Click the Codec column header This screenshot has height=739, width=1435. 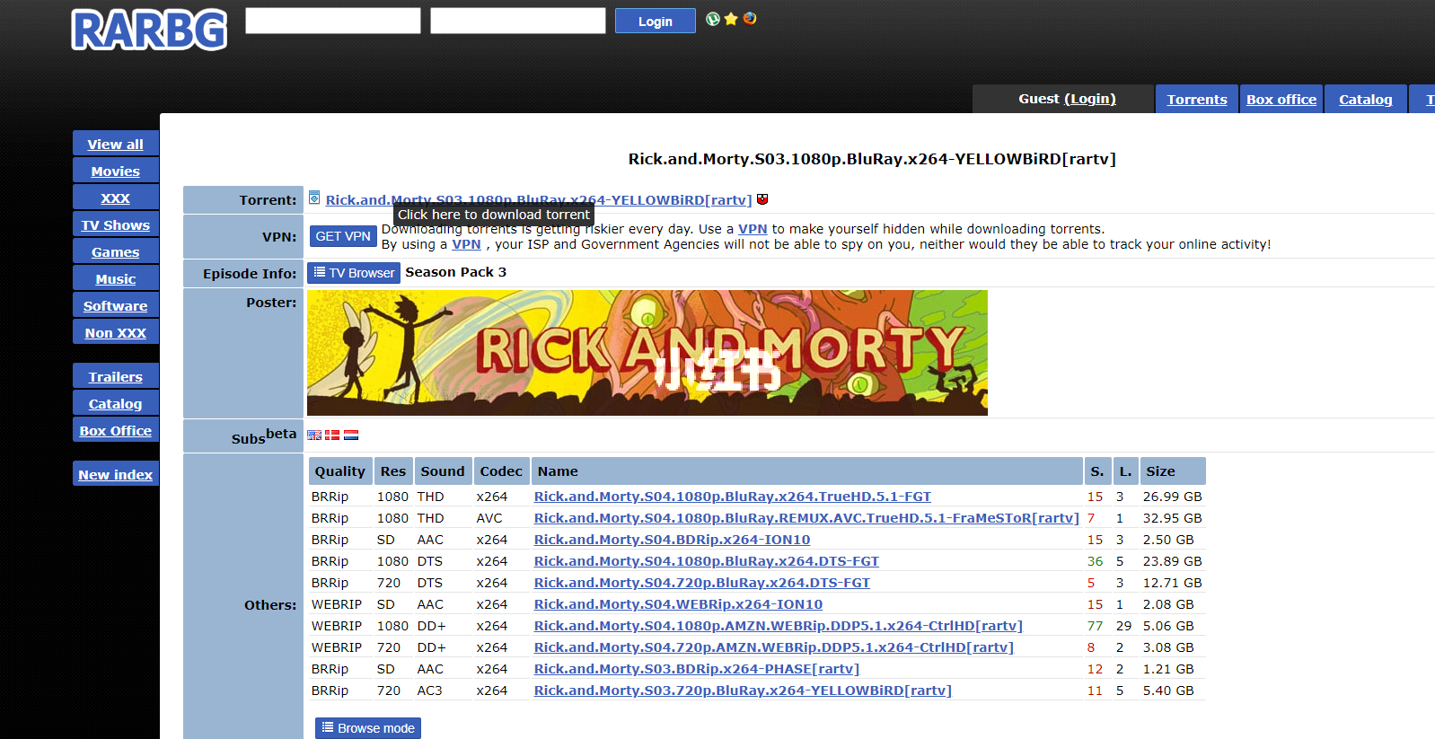click(x=501, y=471)
